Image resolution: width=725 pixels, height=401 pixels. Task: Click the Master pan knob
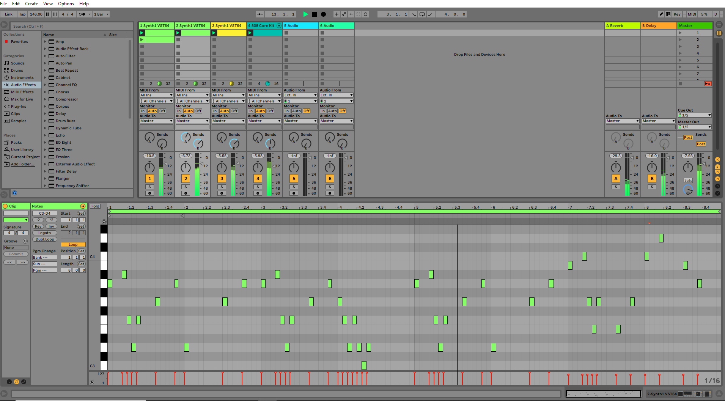[688, 167]
